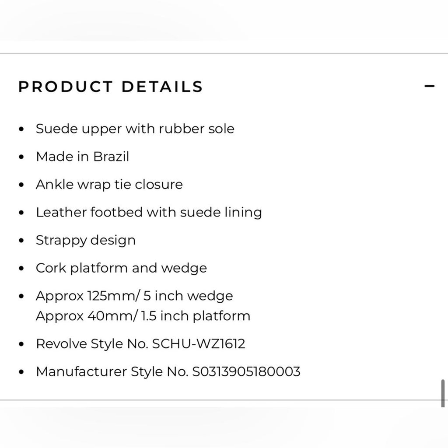Click the Approx 40mm/1.5 inch platform text

(143, 315)
